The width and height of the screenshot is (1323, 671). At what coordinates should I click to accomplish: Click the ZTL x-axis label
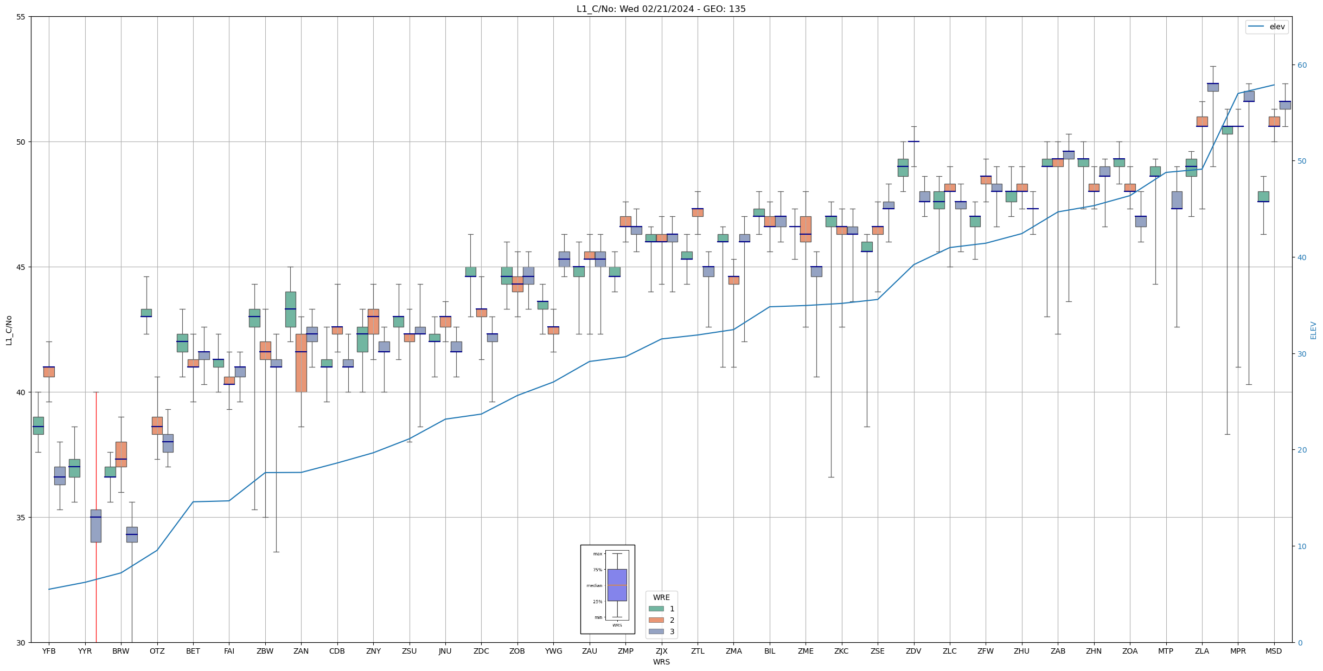(698, 651)
